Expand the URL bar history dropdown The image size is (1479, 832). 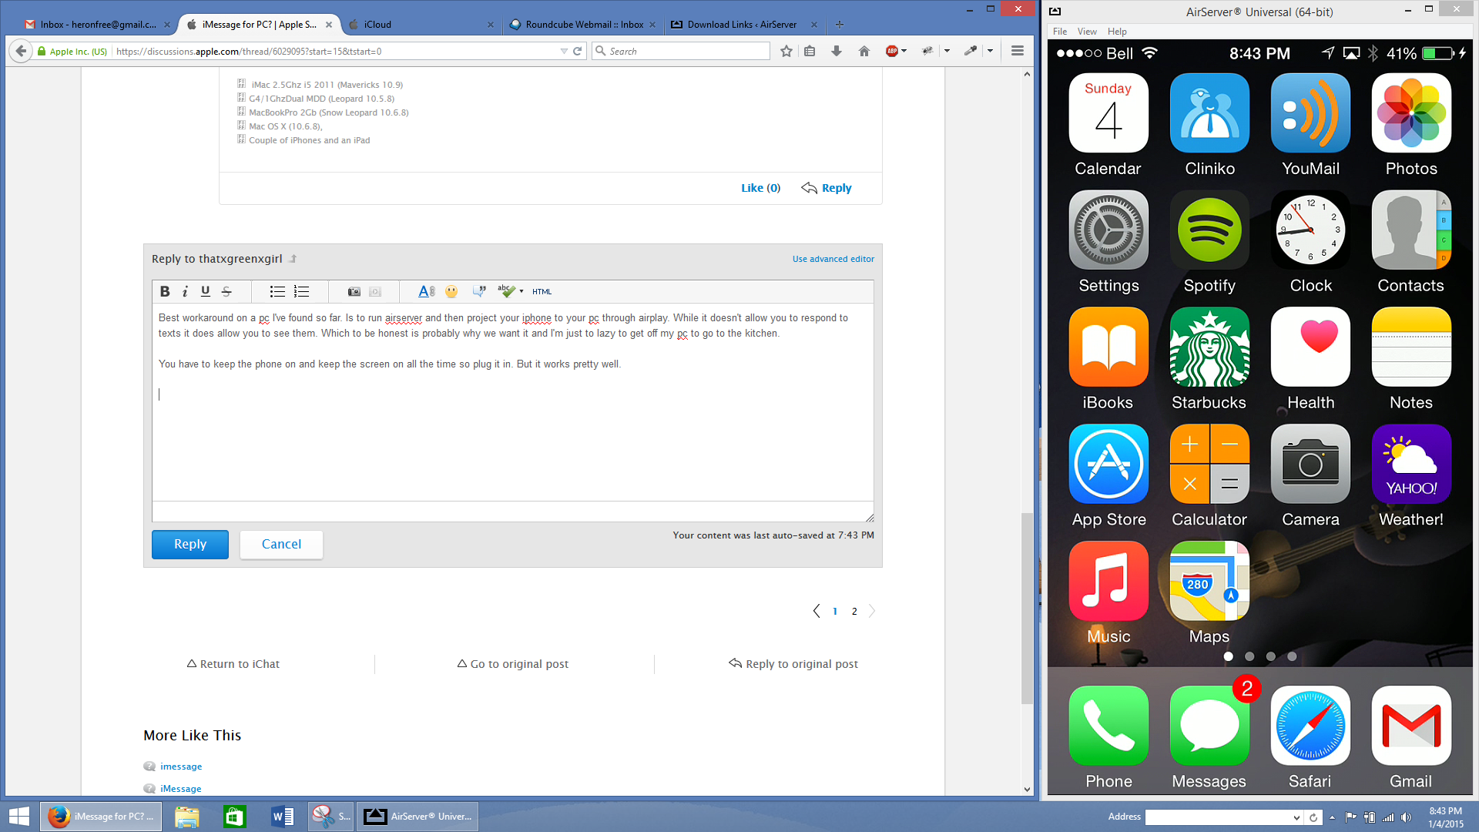pyautogui.click(x=564, y=51)
